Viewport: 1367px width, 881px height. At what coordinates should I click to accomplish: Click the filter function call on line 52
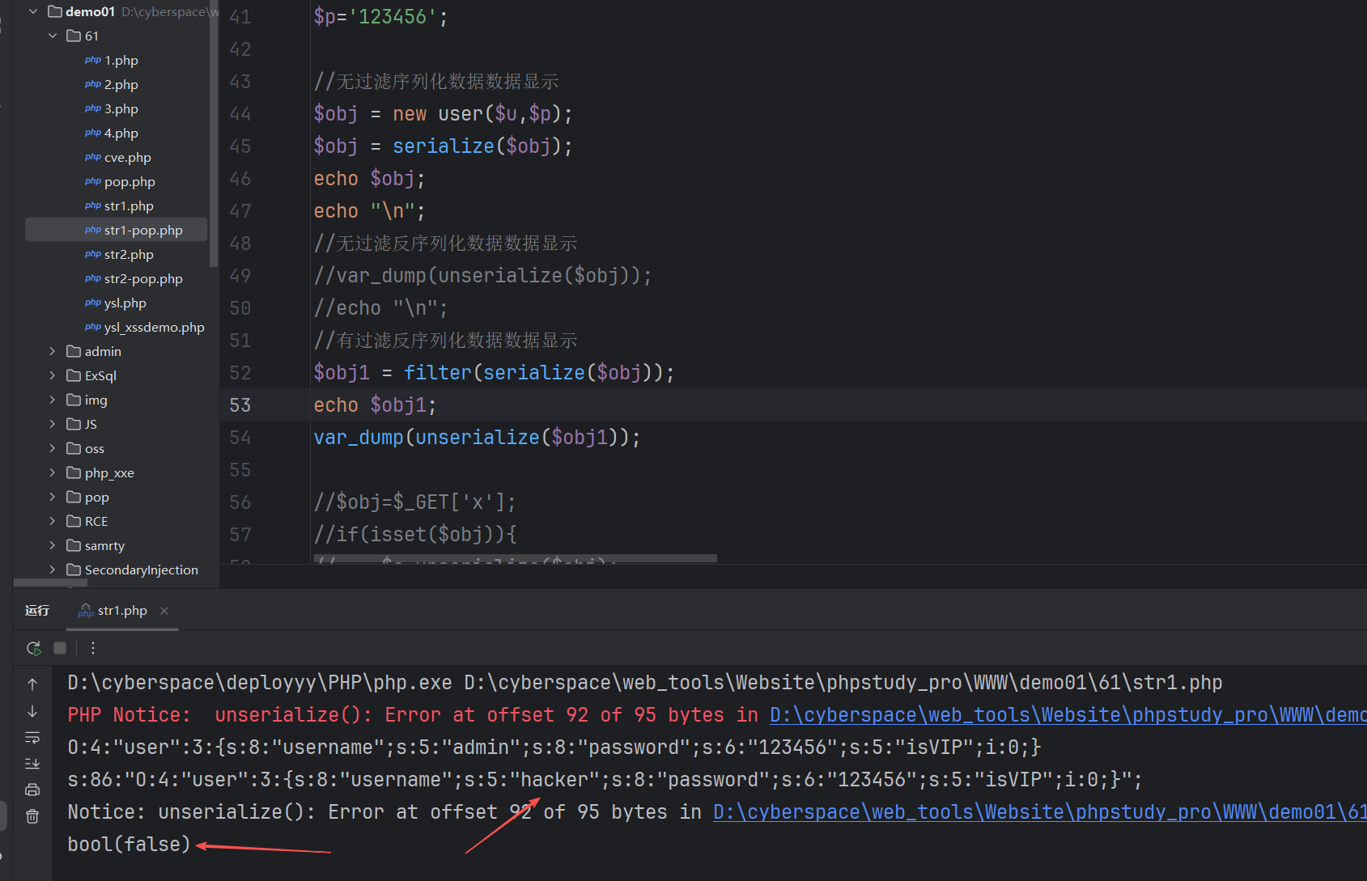point(437,373)
